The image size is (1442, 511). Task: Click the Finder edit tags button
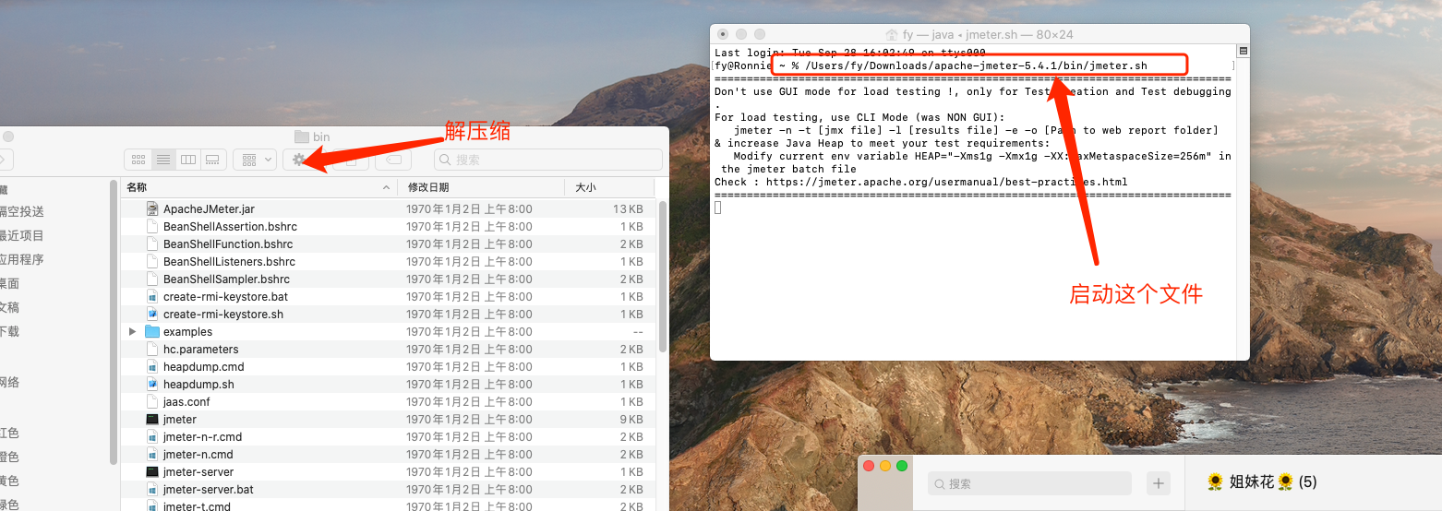click(x=392, y=160)
